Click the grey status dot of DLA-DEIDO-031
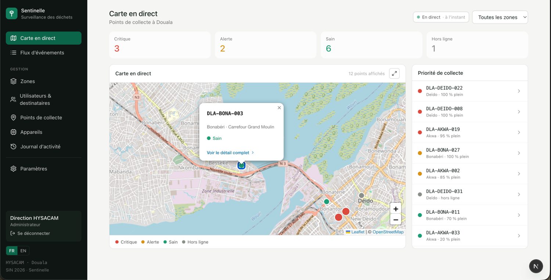 420,194
